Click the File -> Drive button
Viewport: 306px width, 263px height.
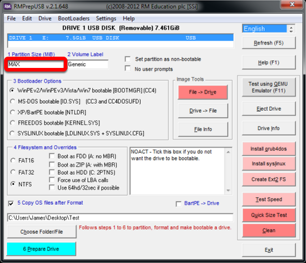click(203, 92)
